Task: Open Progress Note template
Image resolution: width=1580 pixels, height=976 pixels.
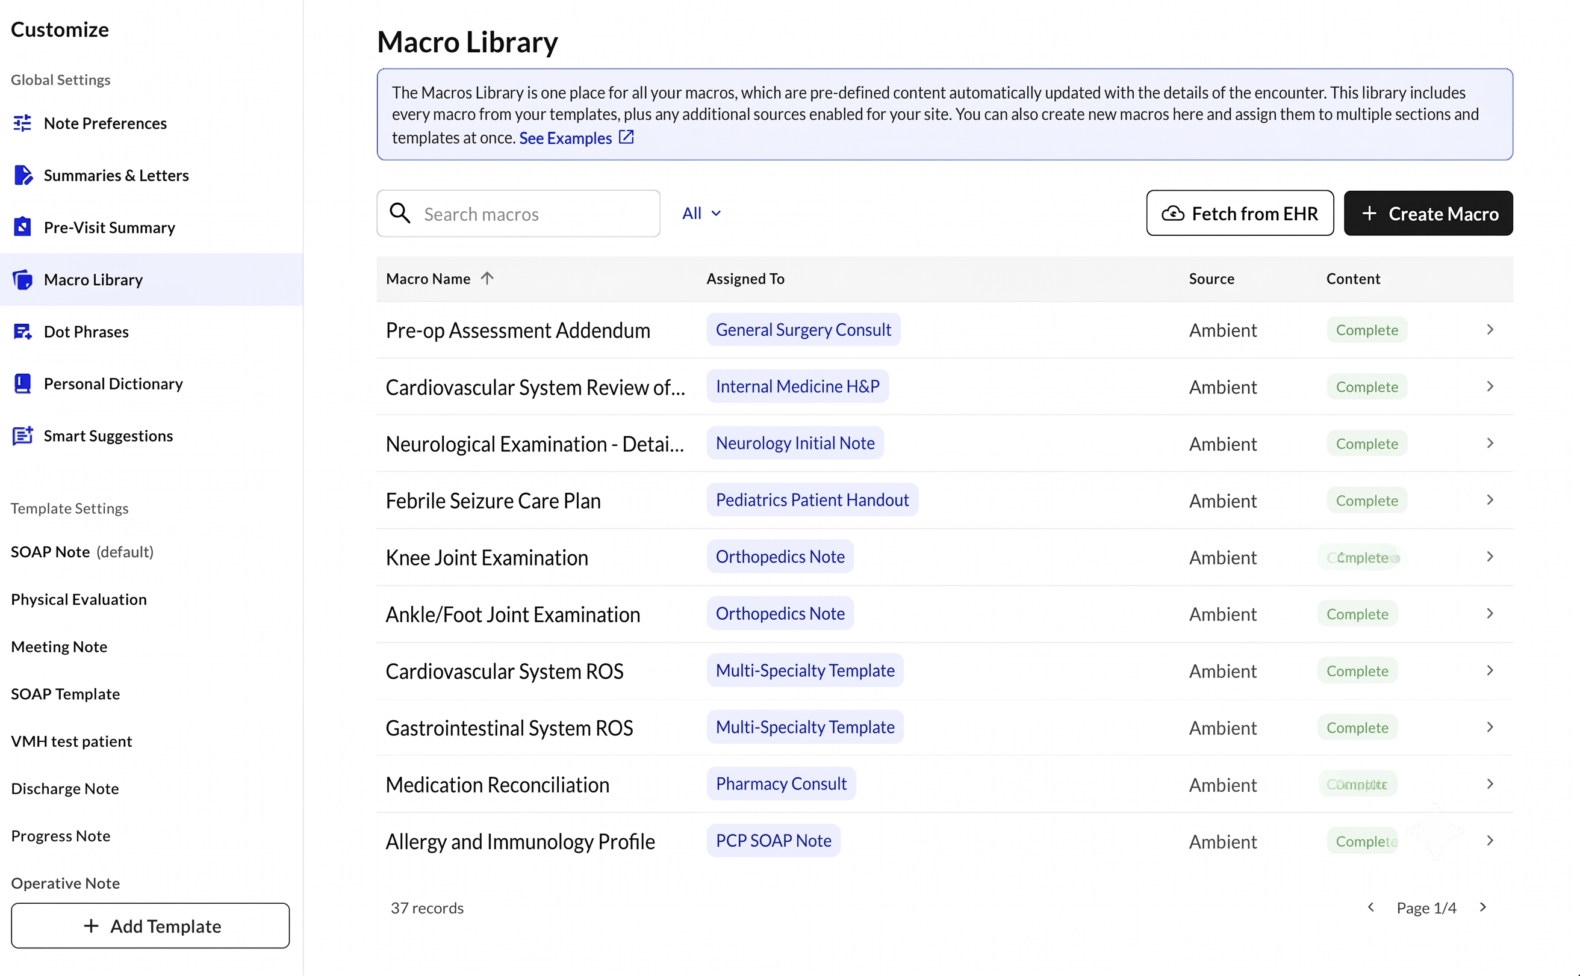Action: tap(61, 836)
